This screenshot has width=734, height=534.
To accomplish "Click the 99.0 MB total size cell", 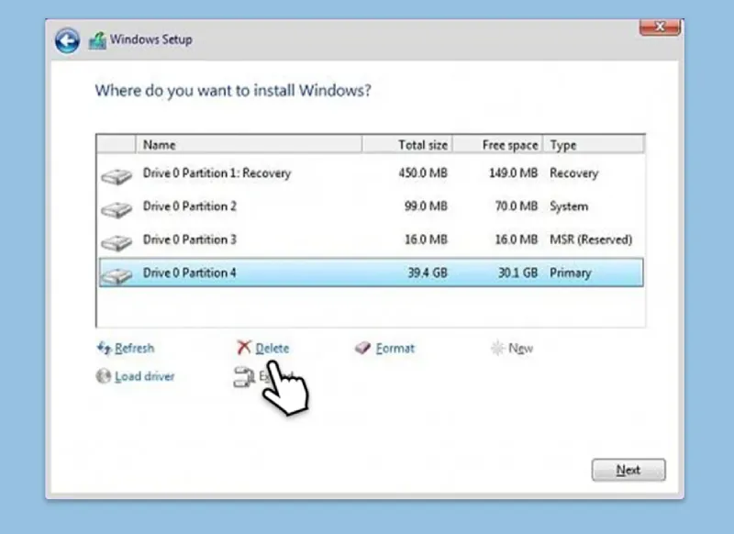I will click(x=426, y=206).
